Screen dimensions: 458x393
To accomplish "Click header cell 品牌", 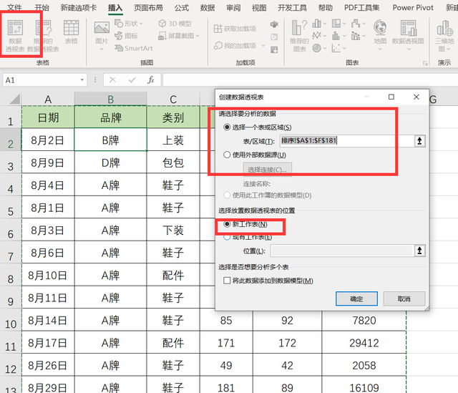I will 110,117.
